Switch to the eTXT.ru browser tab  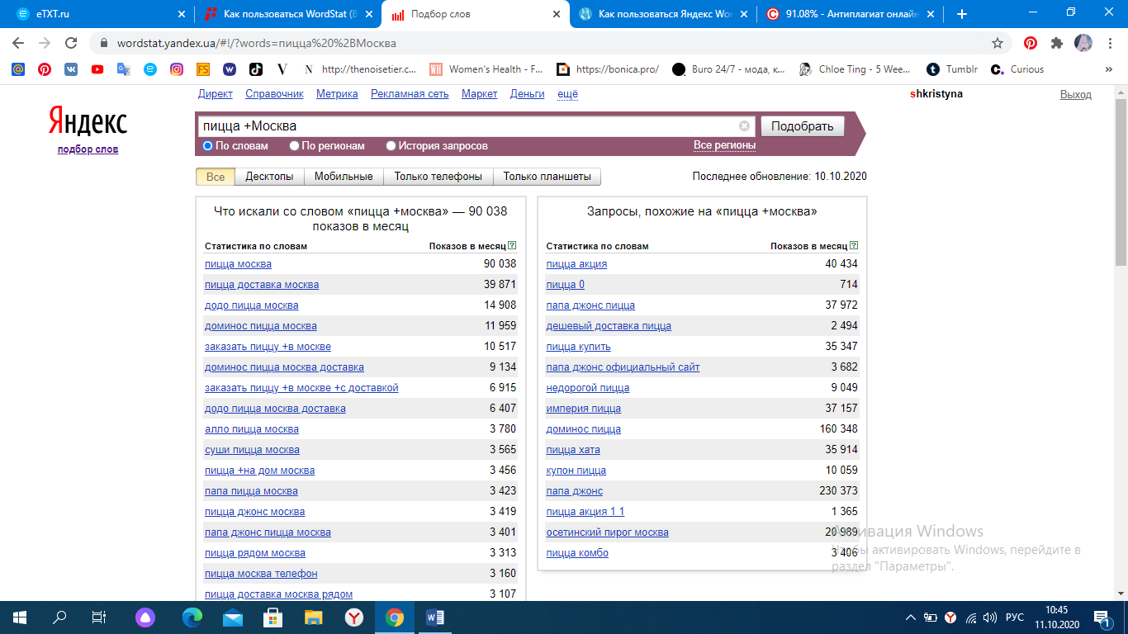tap(99, 14)
